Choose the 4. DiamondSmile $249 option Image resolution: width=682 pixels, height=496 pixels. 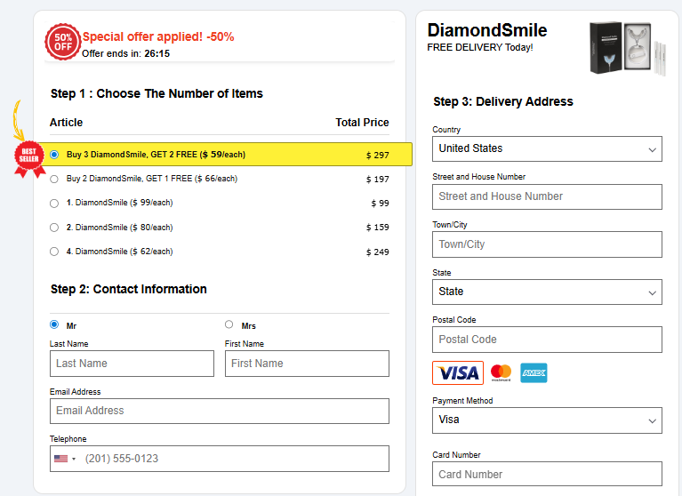(x=54, y=252)
